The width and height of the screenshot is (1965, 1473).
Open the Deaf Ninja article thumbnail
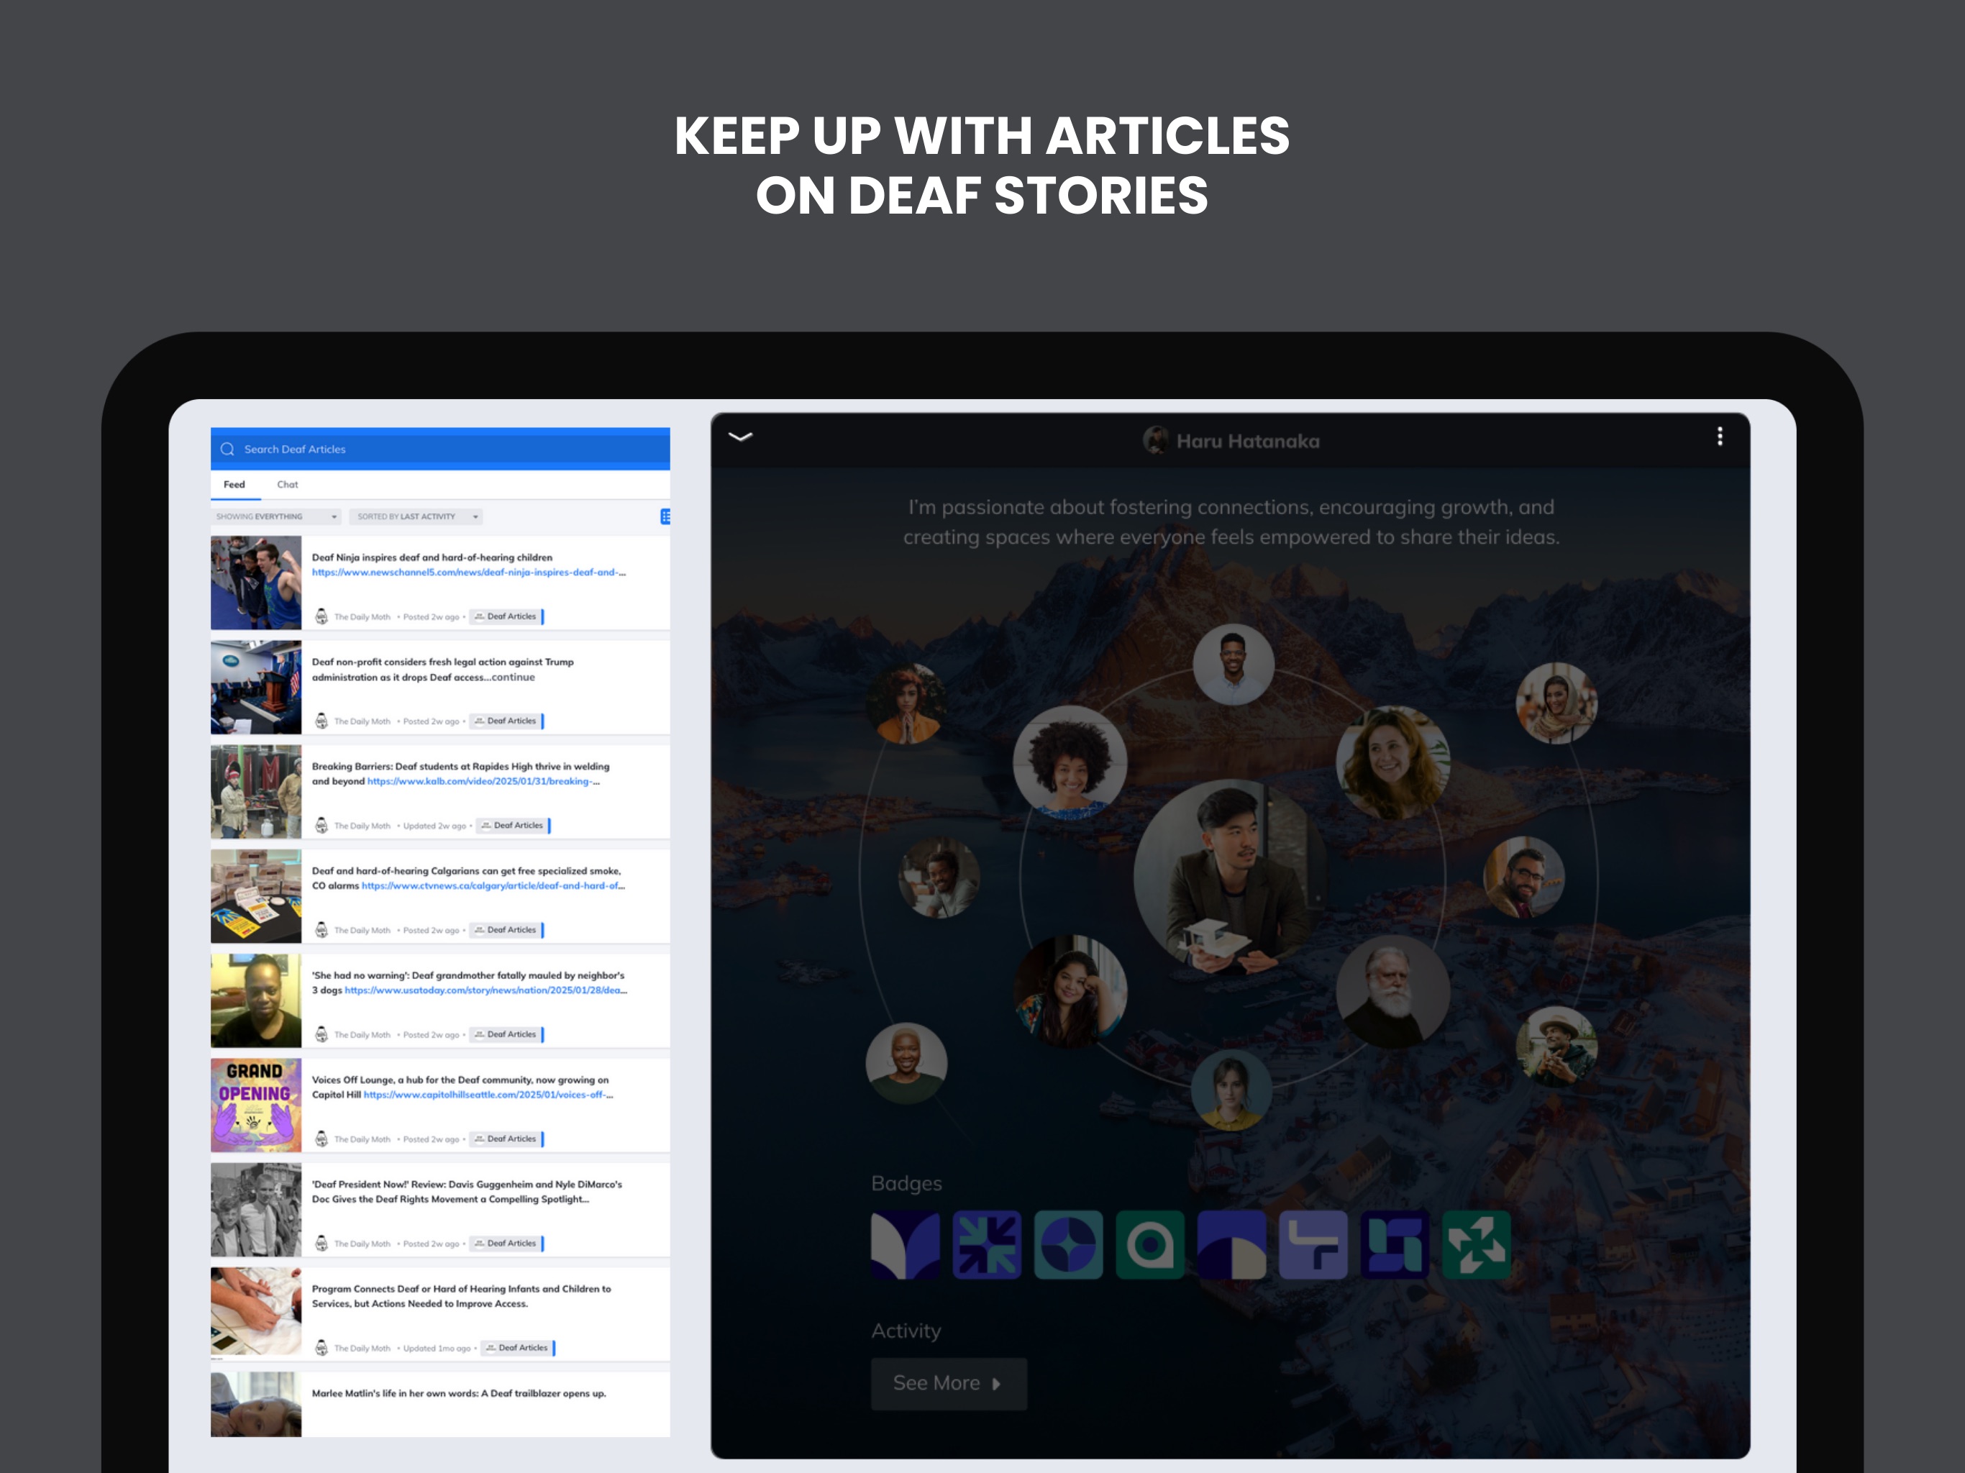pos(256,583)
